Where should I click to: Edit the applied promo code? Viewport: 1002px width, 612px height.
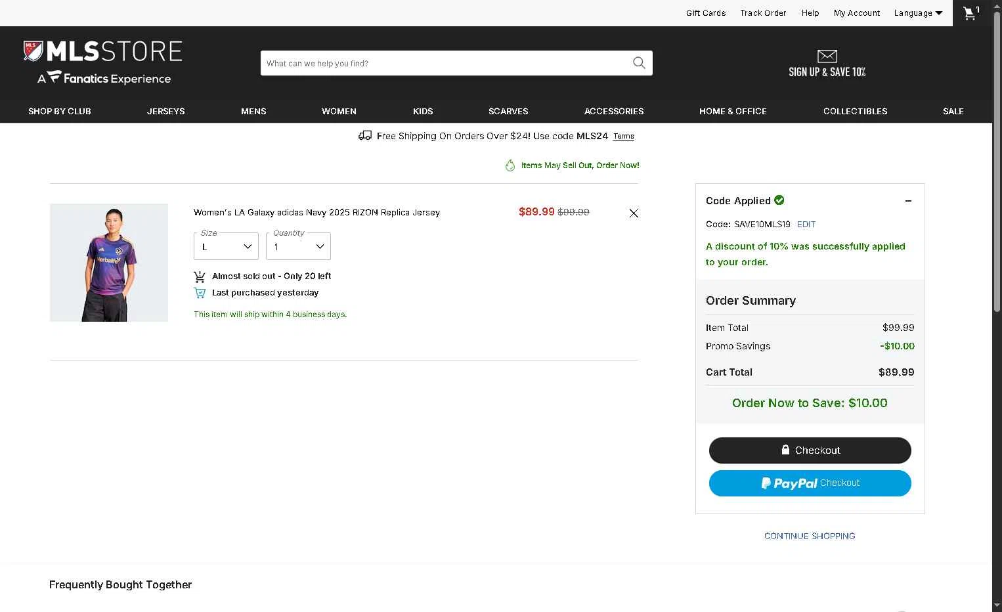coord(806,225)
